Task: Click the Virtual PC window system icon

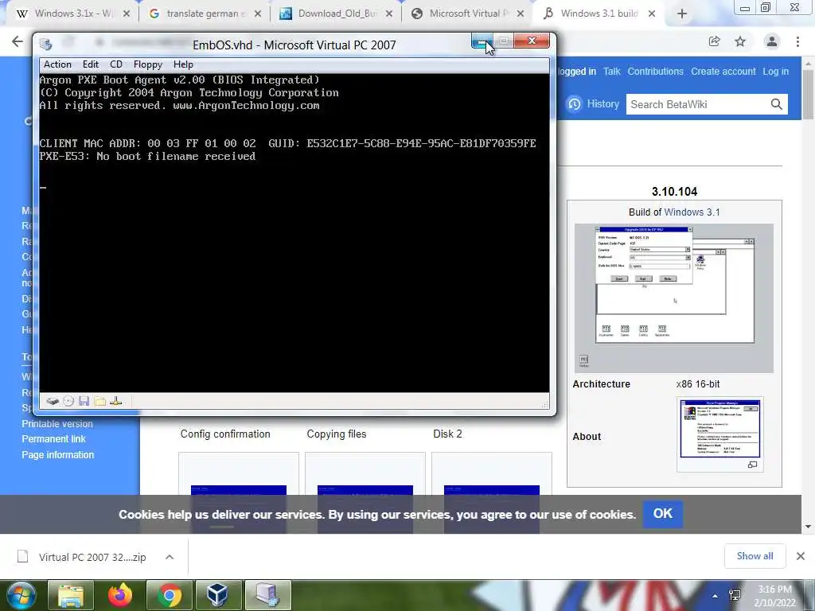Action: [x=45, y=44]
